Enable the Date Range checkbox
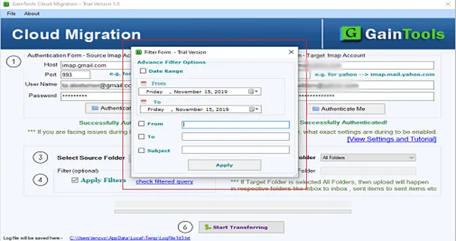Viewport: 456px width, 241px height. coord(143,71)
